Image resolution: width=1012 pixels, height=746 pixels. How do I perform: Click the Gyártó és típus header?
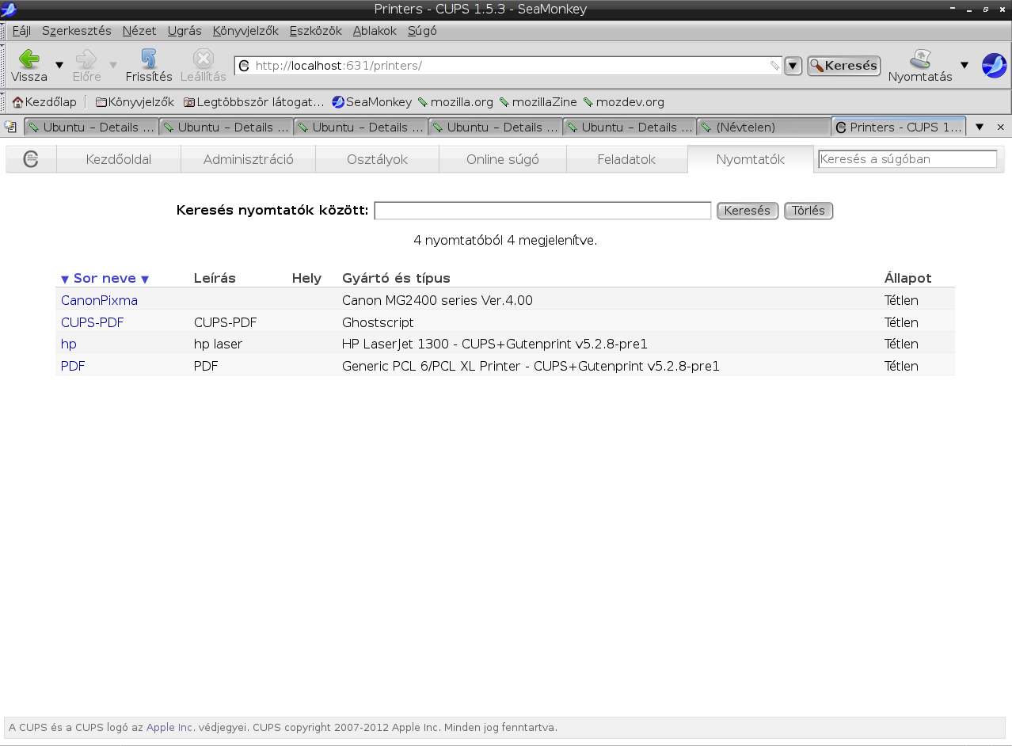pos(396,279)
